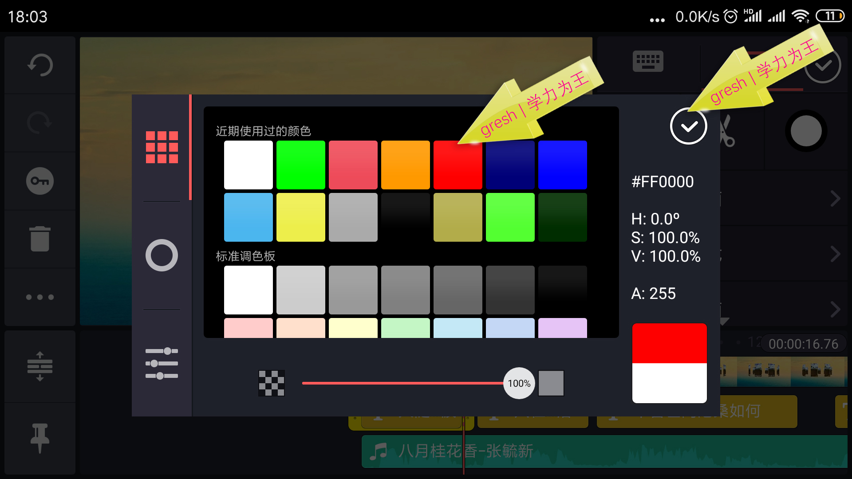This screenshot has width=852, height=479.
Task: Click the redo arrow icon
Action: [40, 123]
